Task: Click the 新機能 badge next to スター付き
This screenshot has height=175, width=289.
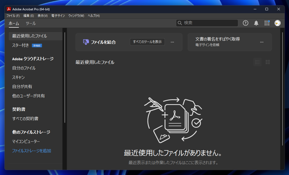Action: pyautogui.click(x=37, y=45)
